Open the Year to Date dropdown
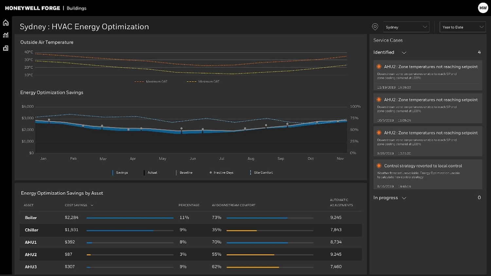The height and width of the screenshot is (276, 491). (463, 27)
